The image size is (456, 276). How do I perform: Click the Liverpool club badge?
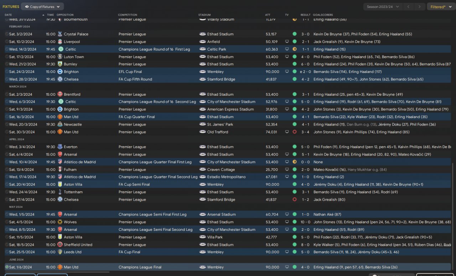point(60,42)
